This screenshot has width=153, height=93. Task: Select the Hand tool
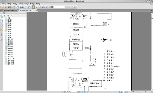click(x=33, y=7)
